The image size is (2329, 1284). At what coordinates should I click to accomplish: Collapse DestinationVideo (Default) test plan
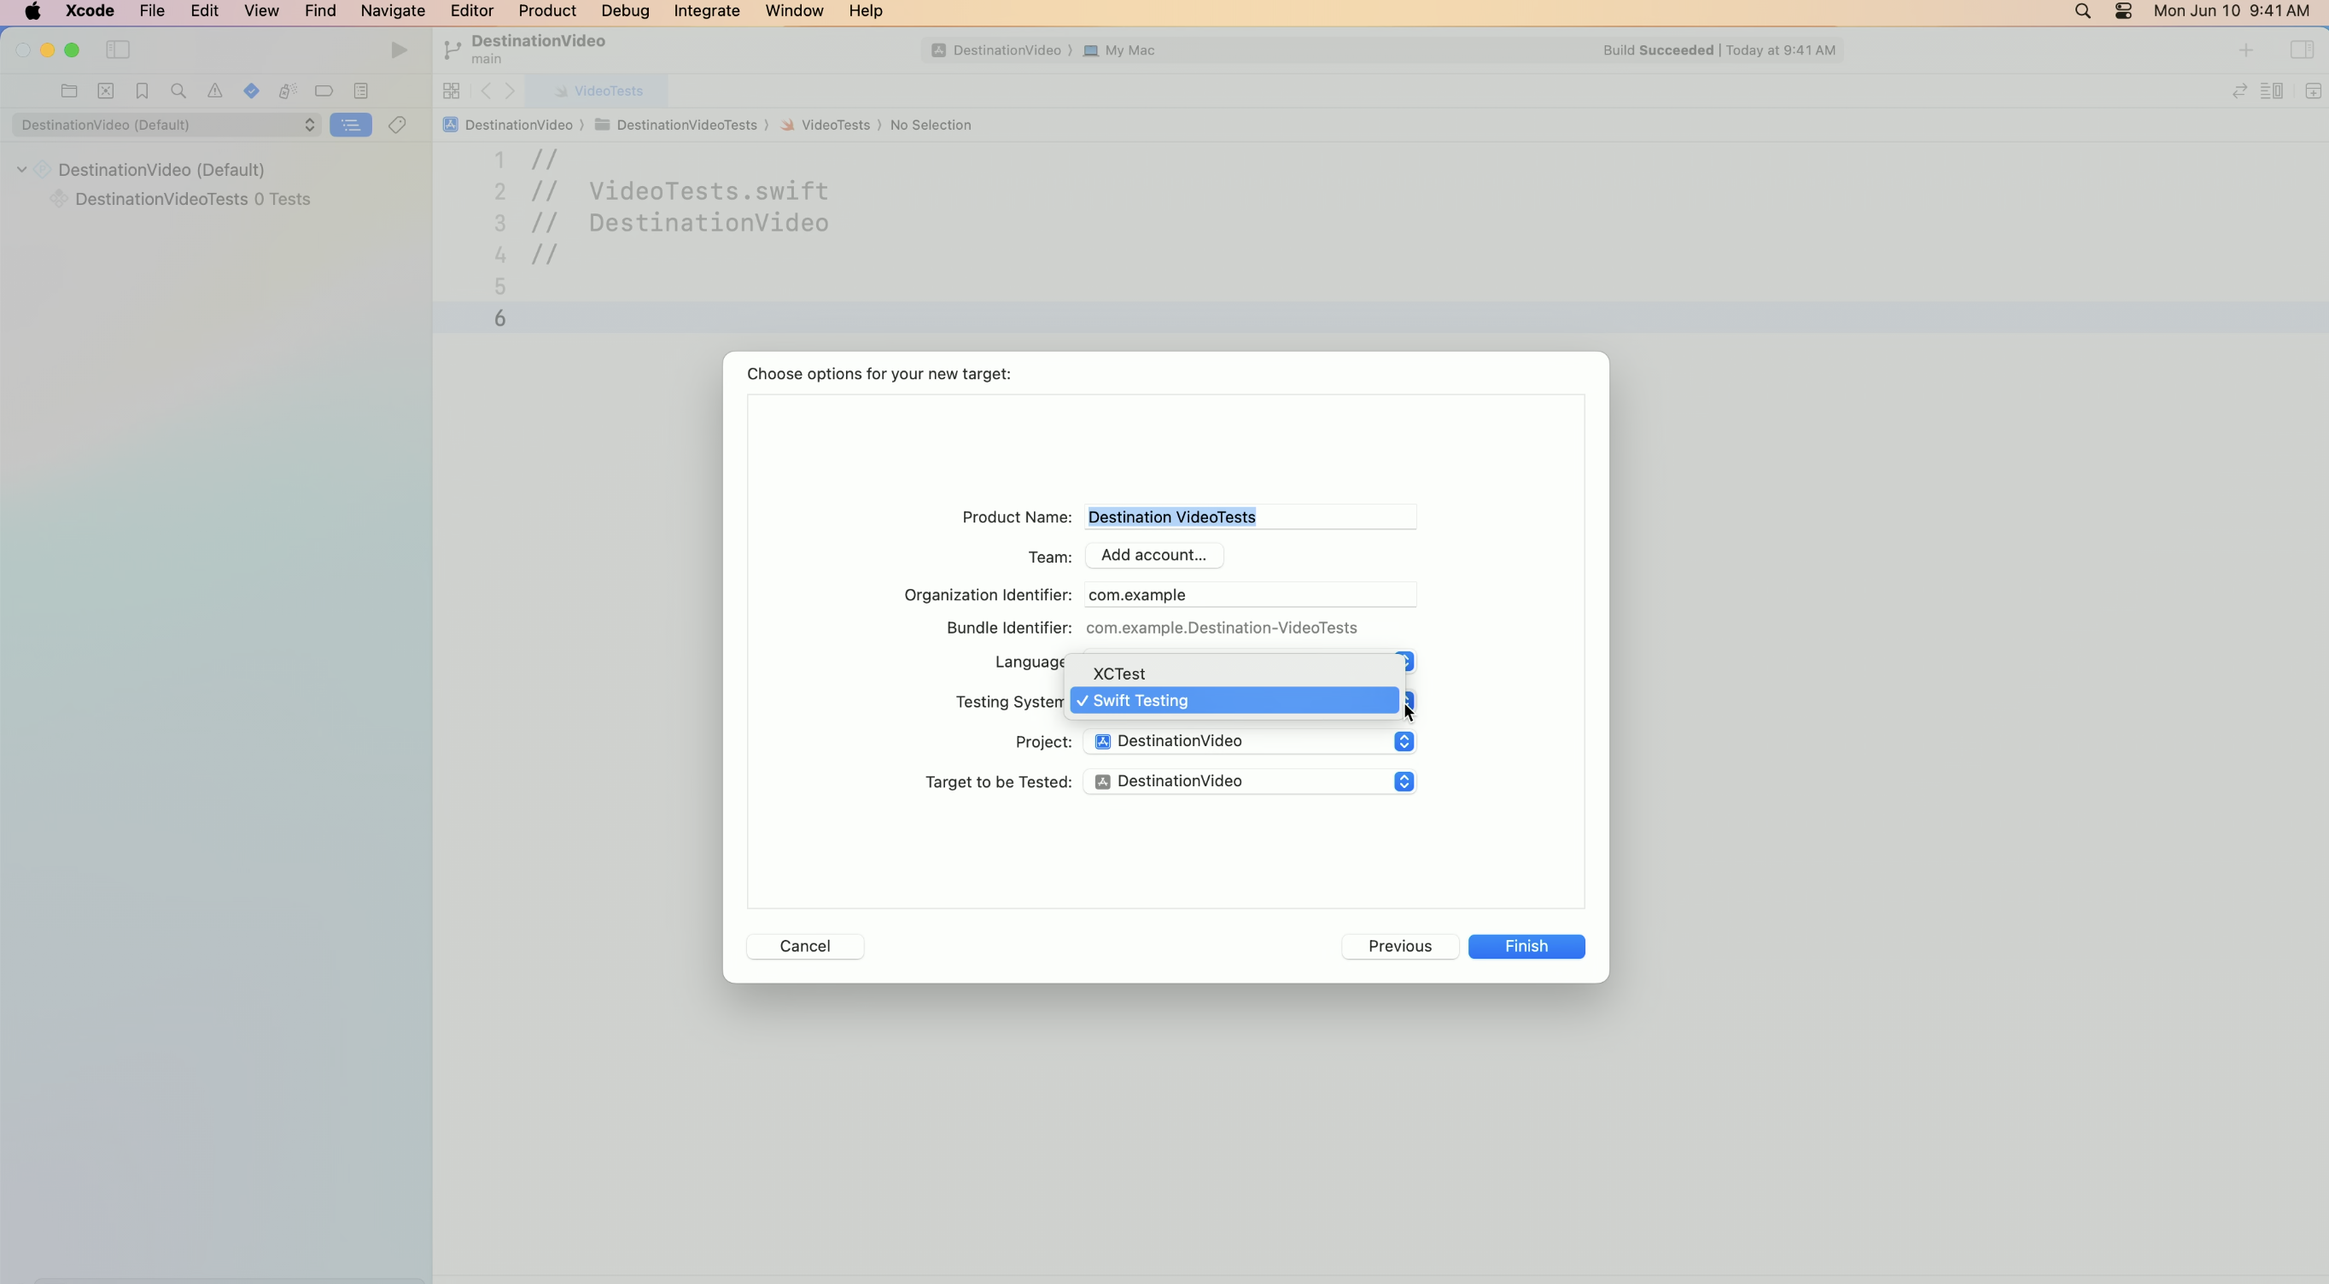pos(21,170)
